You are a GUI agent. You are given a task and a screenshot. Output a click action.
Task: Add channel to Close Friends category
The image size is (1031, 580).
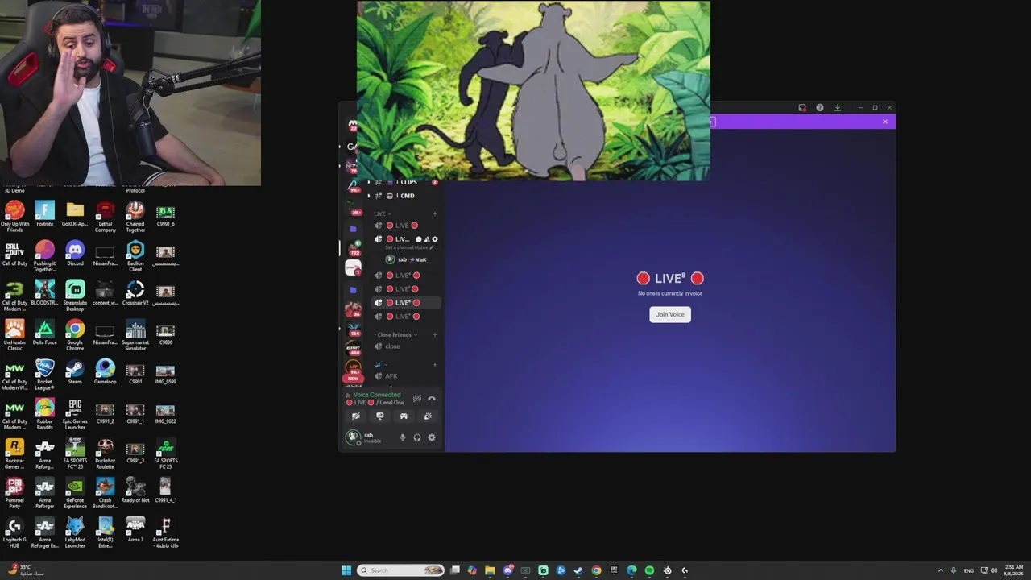pos(435,334)
